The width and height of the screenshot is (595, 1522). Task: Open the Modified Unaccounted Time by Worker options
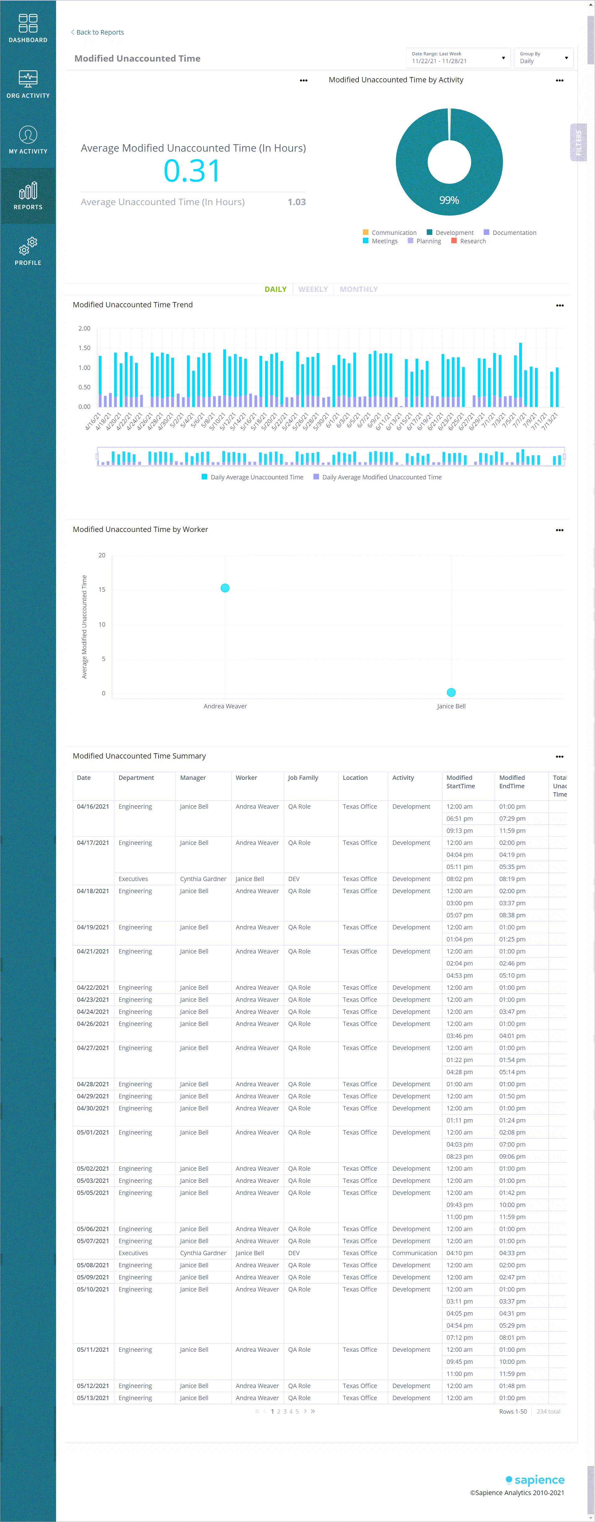(x=559, y=530)
